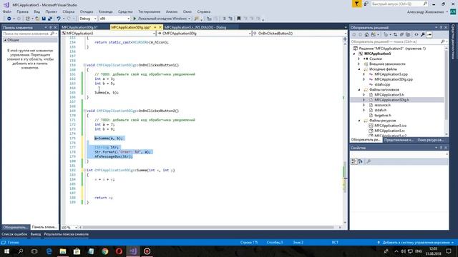Switch to the Окно ресурсов tab
Viewport: 458px width, 257px height.
click(430, 140)
